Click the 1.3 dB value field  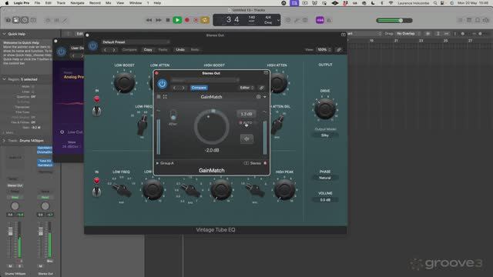coord(246,114)
